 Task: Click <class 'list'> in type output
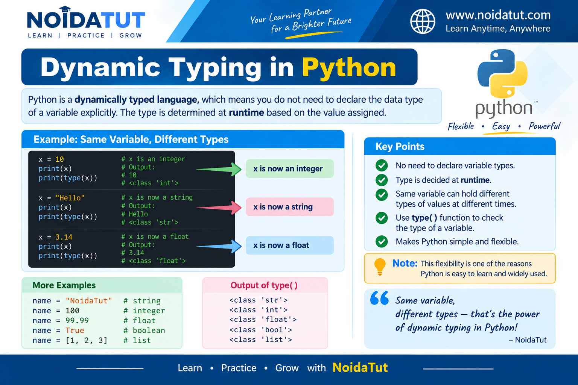point(261,340)
